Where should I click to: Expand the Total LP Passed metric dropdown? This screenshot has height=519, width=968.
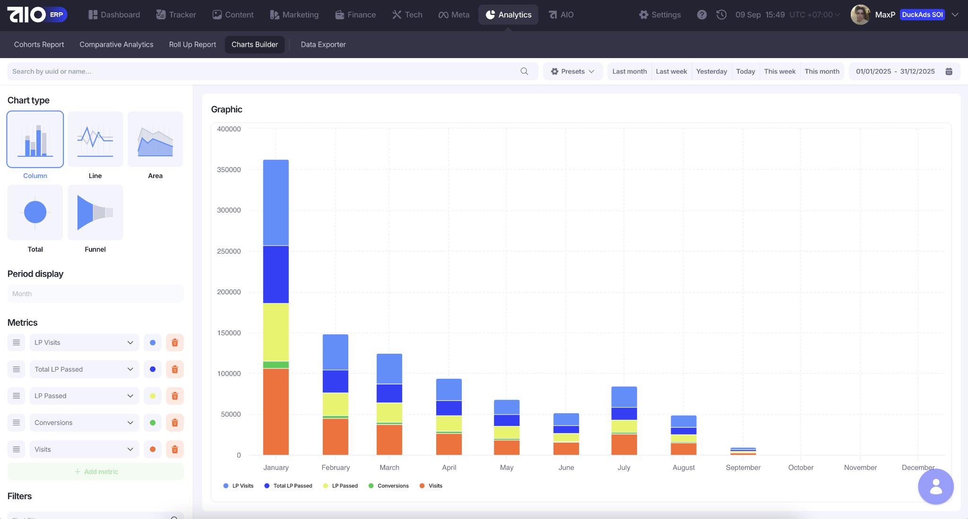click(84, 369)
